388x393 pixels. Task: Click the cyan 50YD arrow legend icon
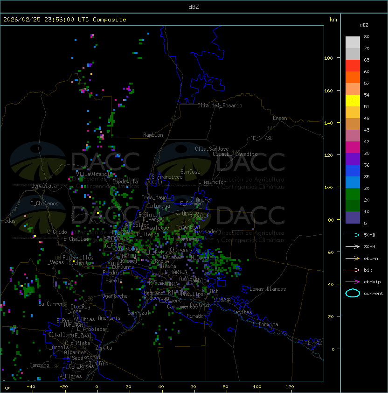tap(353, 235)
